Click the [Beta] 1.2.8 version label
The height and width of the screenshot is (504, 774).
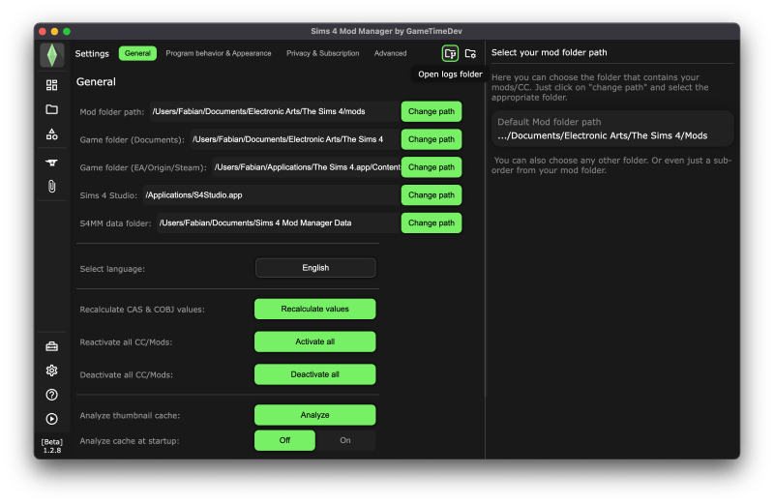52,446
